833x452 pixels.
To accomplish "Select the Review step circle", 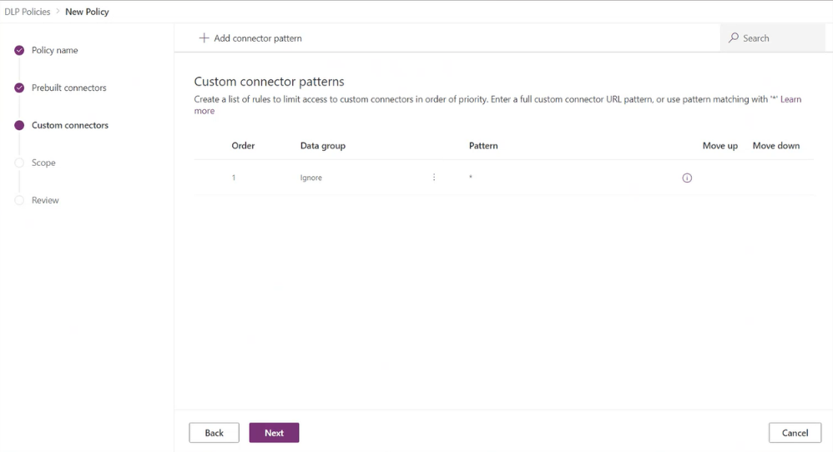I will pyautogui.click(x=19, y=200).
